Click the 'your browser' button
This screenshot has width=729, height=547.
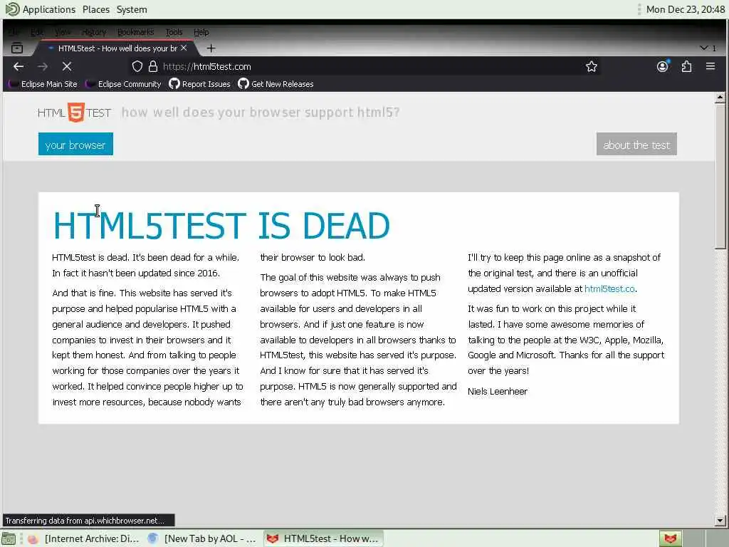(x=75, y=144)
